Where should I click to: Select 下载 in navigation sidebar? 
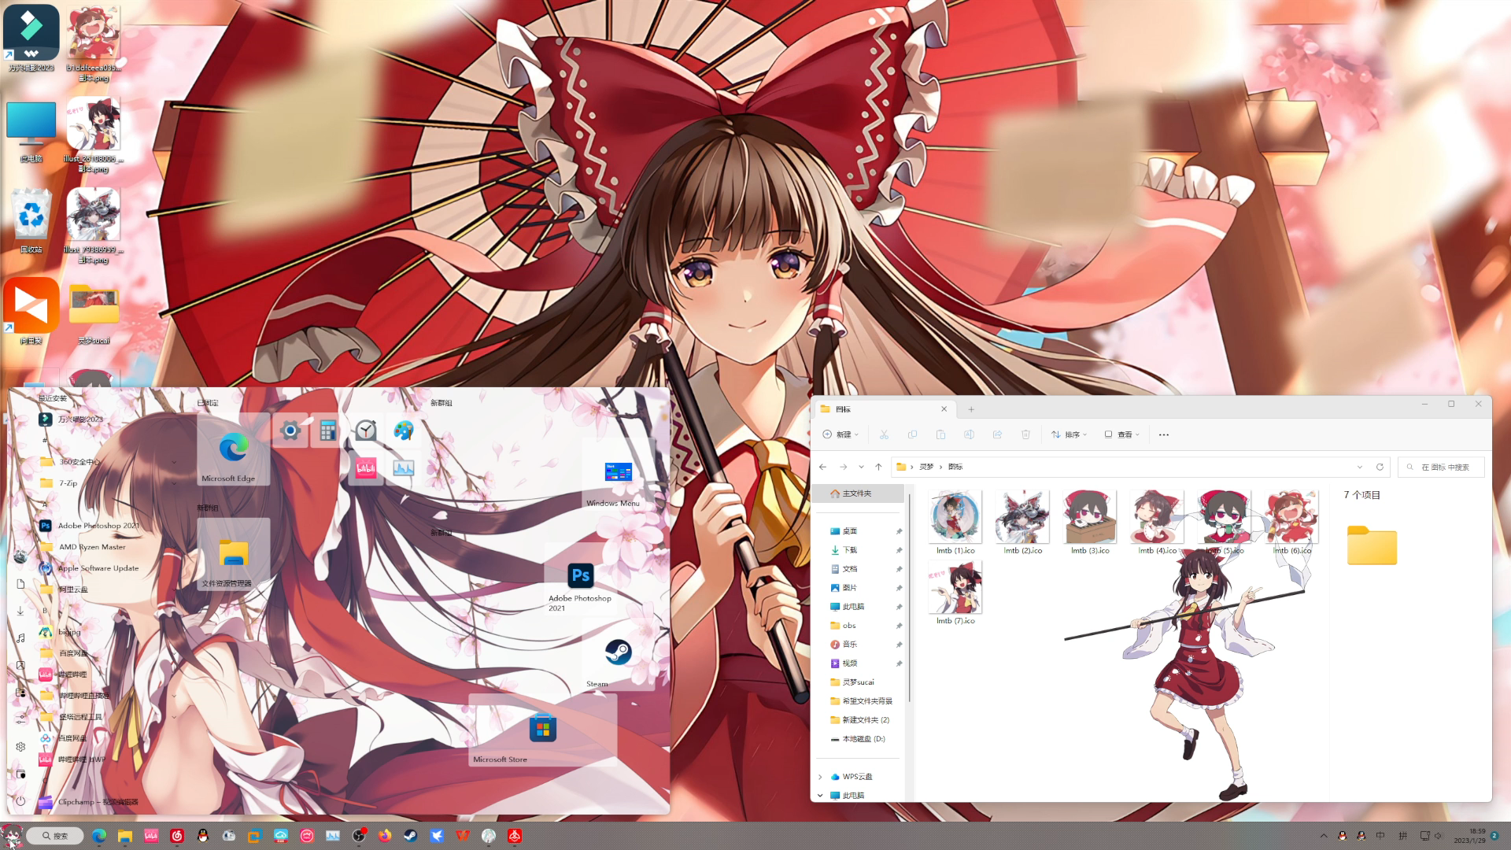click(x=850, y=550)
